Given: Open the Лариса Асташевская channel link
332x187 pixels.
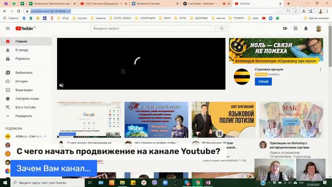Looking at the screenshot, I should [x=285, y=152].
